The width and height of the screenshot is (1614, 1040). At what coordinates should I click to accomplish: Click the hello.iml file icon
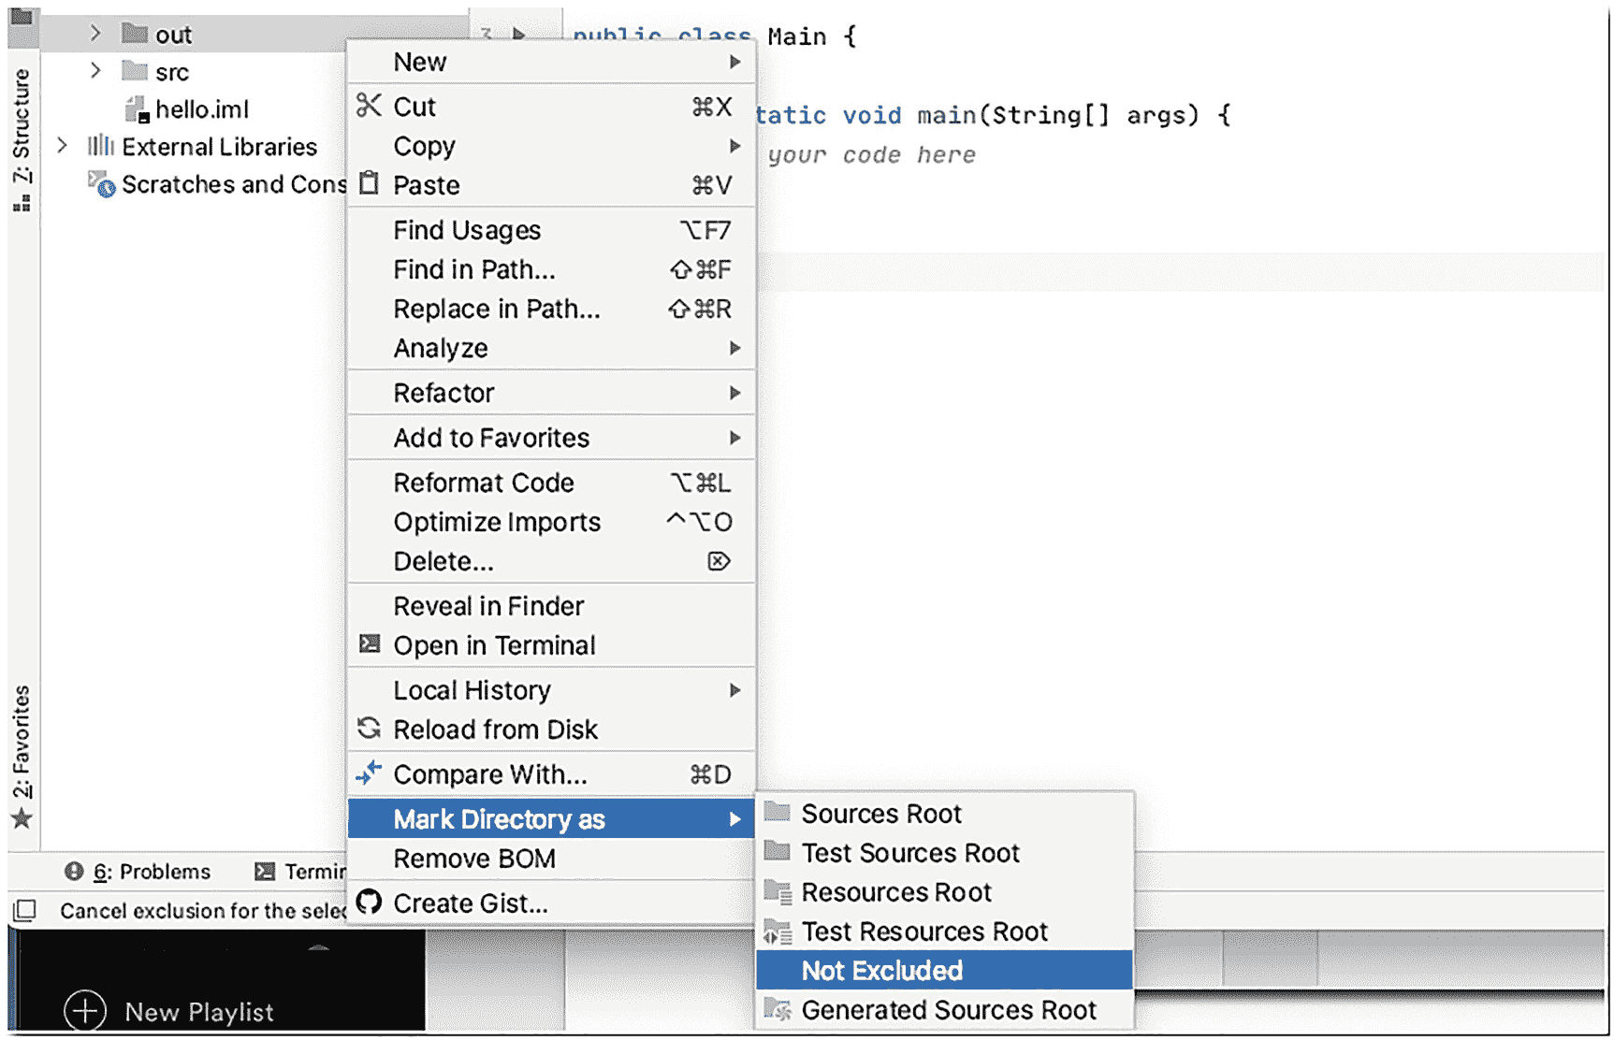[138, 109]
